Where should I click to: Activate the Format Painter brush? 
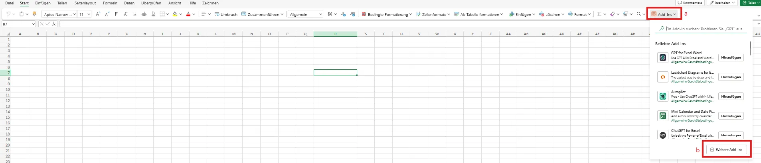click(x=34, y=14)
